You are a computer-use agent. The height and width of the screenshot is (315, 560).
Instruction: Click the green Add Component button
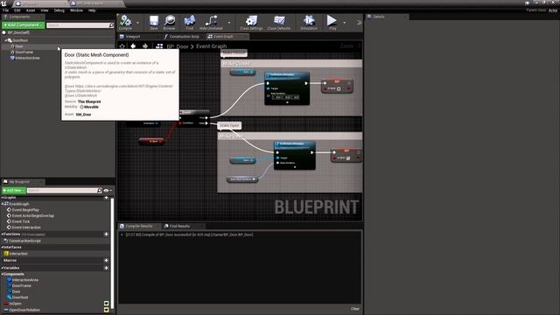(x=24, y=25)
